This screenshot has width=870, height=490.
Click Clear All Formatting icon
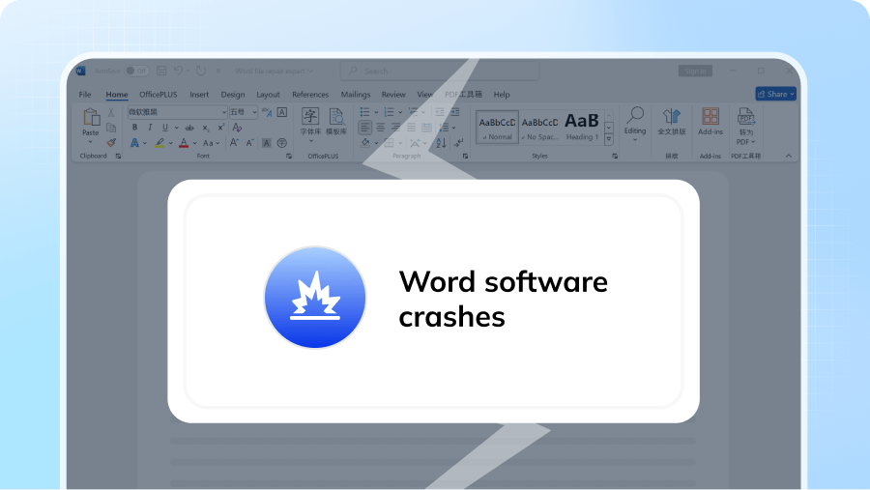tap(237, 128)
